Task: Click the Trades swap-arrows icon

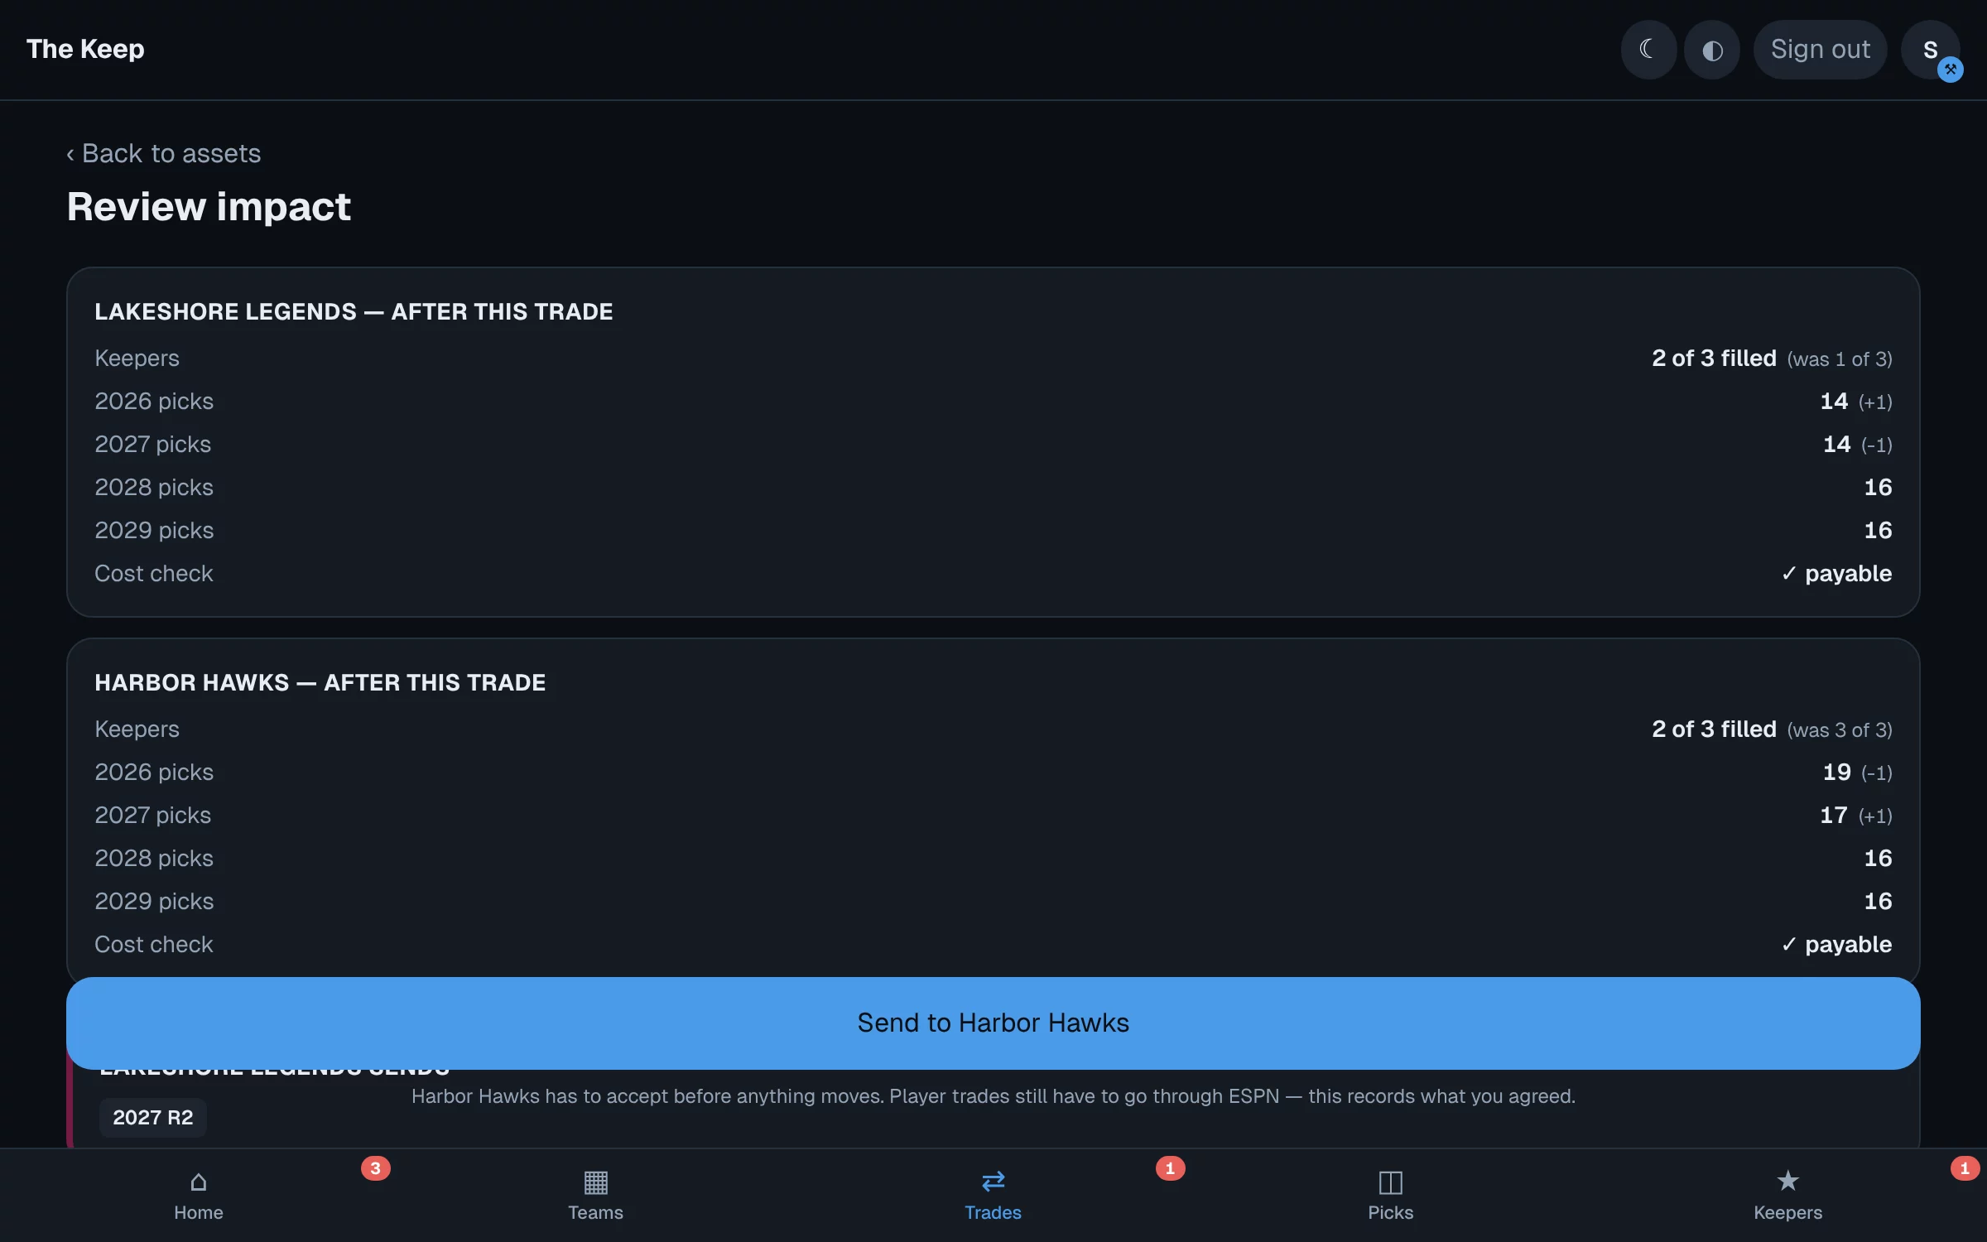Action: (993, 1181)
